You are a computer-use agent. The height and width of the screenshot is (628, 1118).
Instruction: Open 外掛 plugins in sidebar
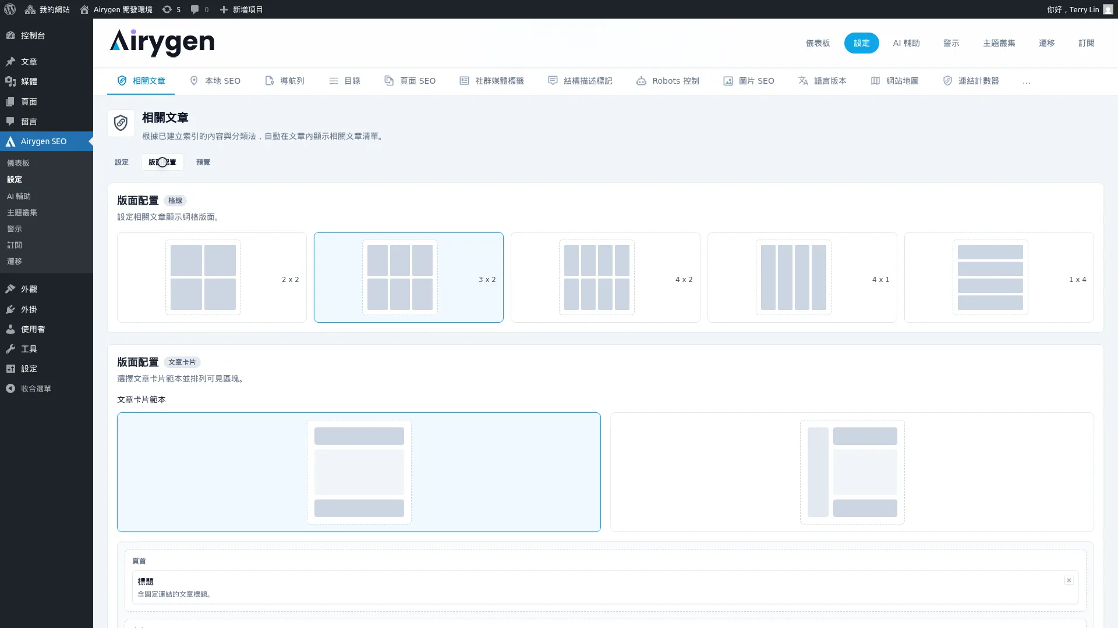coord(47,309)
